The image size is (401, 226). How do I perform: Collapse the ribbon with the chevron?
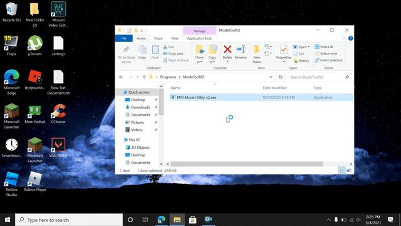click(344, 38)
